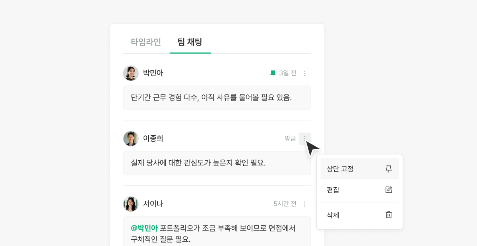Click the edit pencil icon in the menu
477x246 pixels.
click(389, 190)
